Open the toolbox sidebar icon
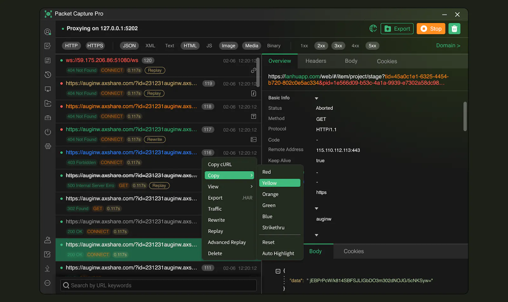 point(48,118)
